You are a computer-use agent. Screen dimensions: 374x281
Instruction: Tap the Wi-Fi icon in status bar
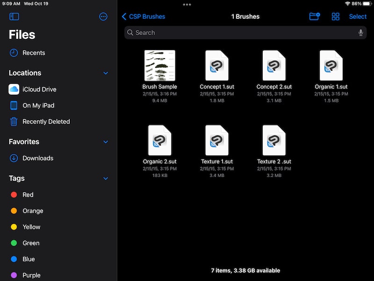tap(347, 4)
